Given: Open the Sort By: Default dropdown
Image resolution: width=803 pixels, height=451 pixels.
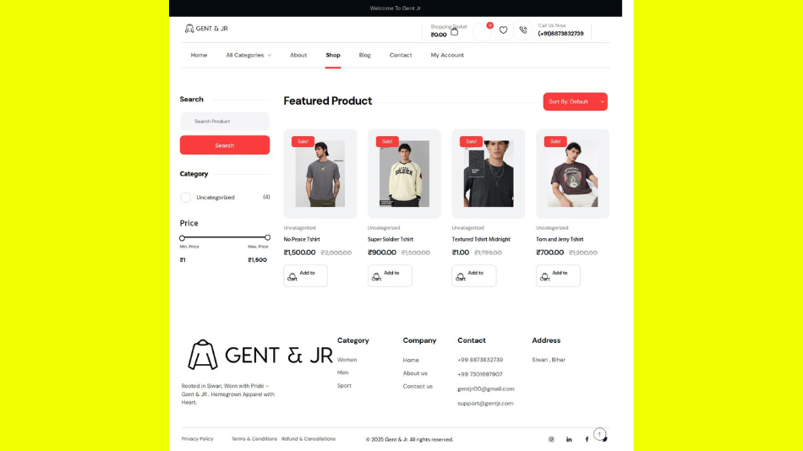Looking at the screenshot, I should click(x=575, y=101).
